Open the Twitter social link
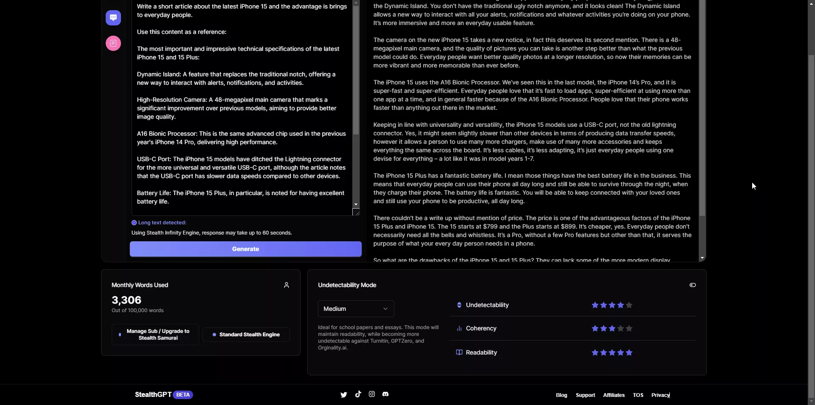Image resolution: width=815 pixels, height=405 pixels. pyautogui.click(x=344, y=395)
